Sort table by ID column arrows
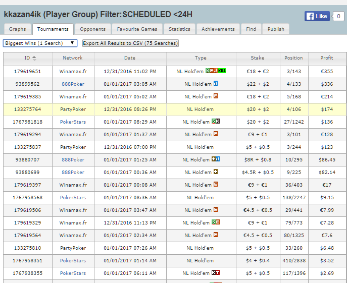The width and height of the screenshot is (347, 283). tap(34, 58)
